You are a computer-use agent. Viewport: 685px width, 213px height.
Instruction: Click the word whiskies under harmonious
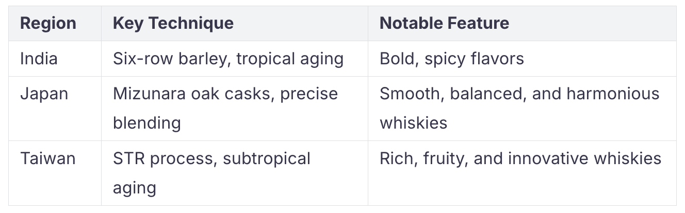point(413,123)
